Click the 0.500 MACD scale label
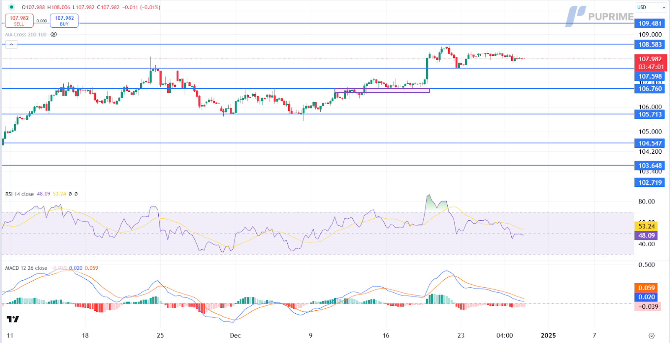Viewport: 670px width, 343px height. point(647,265)
